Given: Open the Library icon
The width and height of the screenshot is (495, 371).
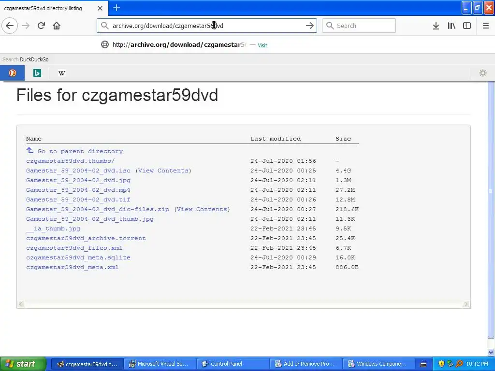Looking at the screenshot, I should (x=451, y=26).
